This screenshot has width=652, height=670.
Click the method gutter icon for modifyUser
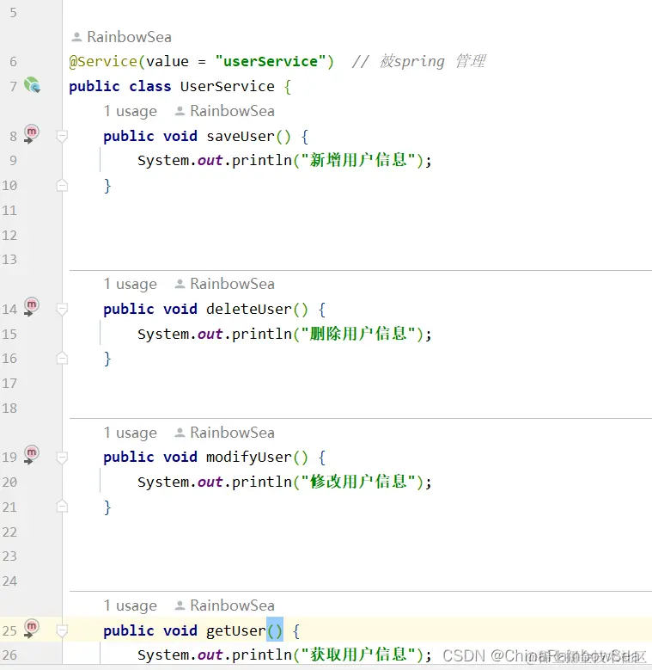pyautogui.click(x=31, y=455)
